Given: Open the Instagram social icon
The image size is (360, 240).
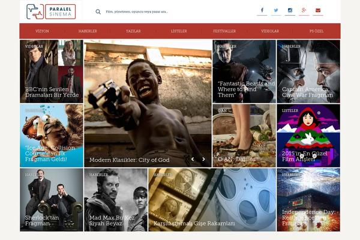Looking at the screenshot, I should pos(290,11).
